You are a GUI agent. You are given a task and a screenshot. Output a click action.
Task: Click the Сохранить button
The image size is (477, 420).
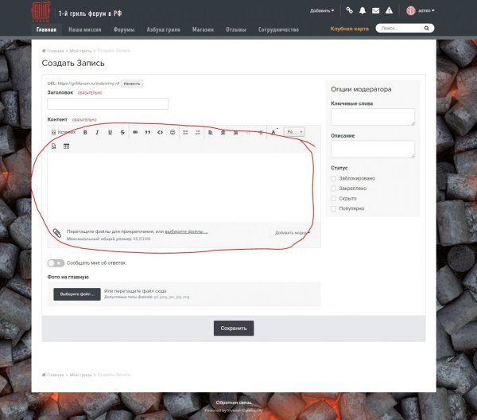[234, 328]
